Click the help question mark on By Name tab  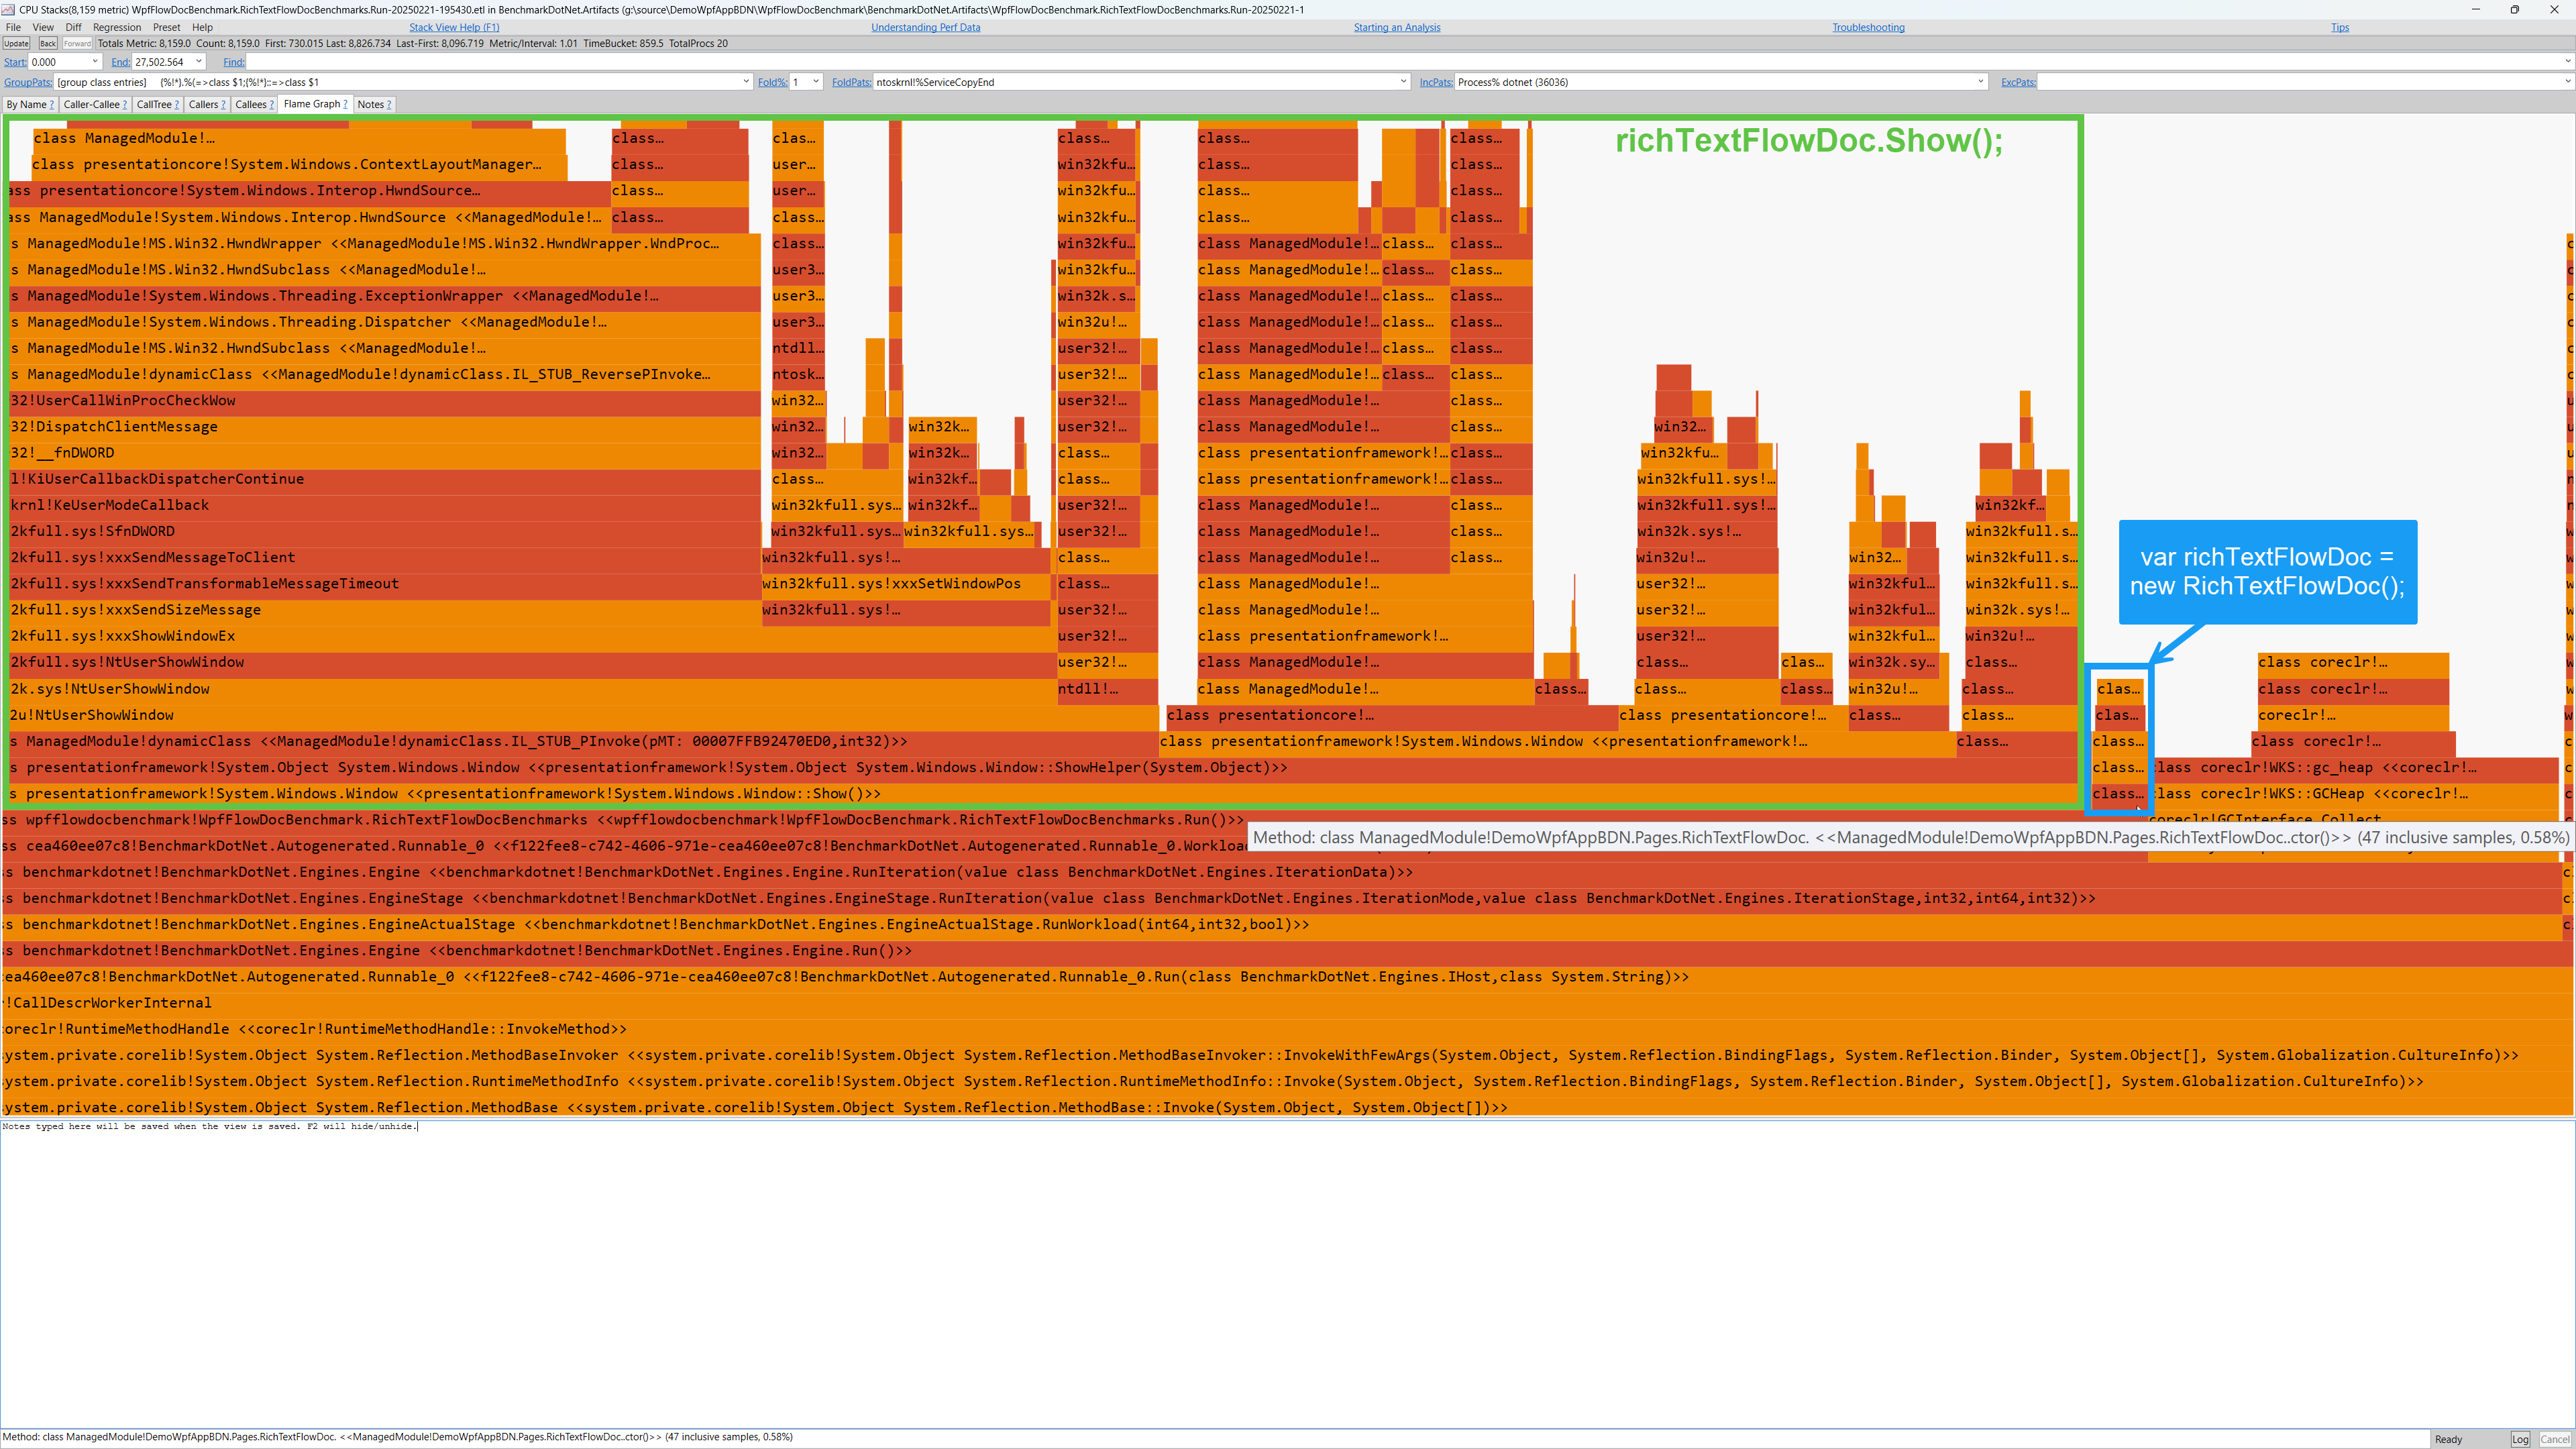tap(52, 105)
